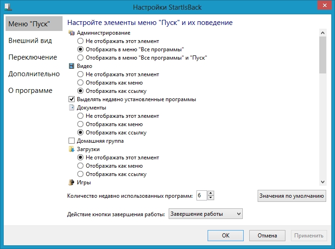Image resolution: width=335 pixels, height=249 pixels.
Task: Click 'Количество недавно использованных программ:' label
Action: pyautogui.click(x=130, y=196)
